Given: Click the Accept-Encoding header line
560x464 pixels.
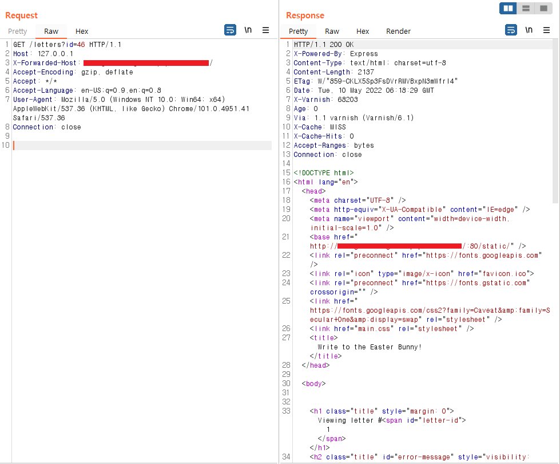Looking at the screenshot, I should tap(73, 72).
